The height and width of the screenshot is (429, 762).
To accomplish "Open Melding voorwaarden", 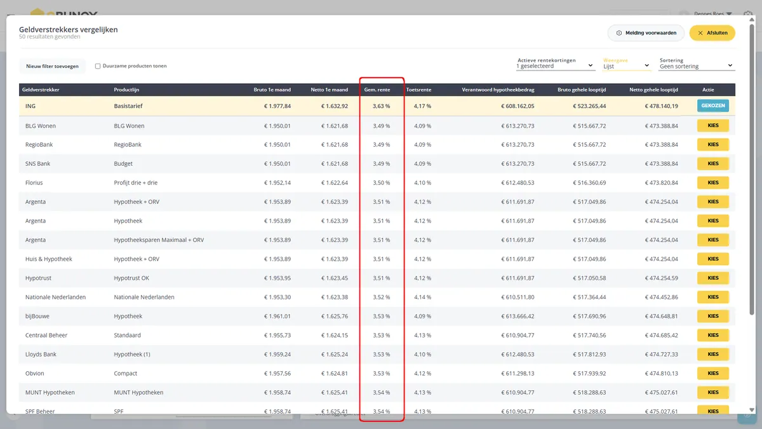I will [646, 33].
